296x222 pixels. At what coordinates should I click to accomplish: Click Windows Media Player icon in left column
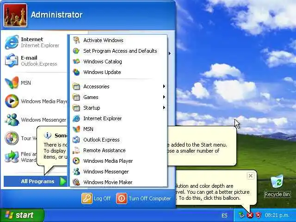point(12,101)
